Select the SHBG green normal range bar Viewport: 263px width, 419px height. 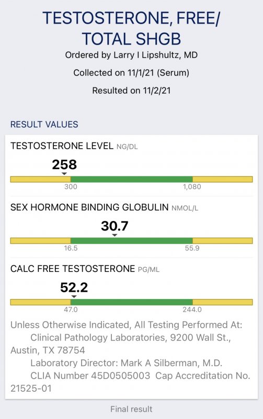click(x=132, y=241)
